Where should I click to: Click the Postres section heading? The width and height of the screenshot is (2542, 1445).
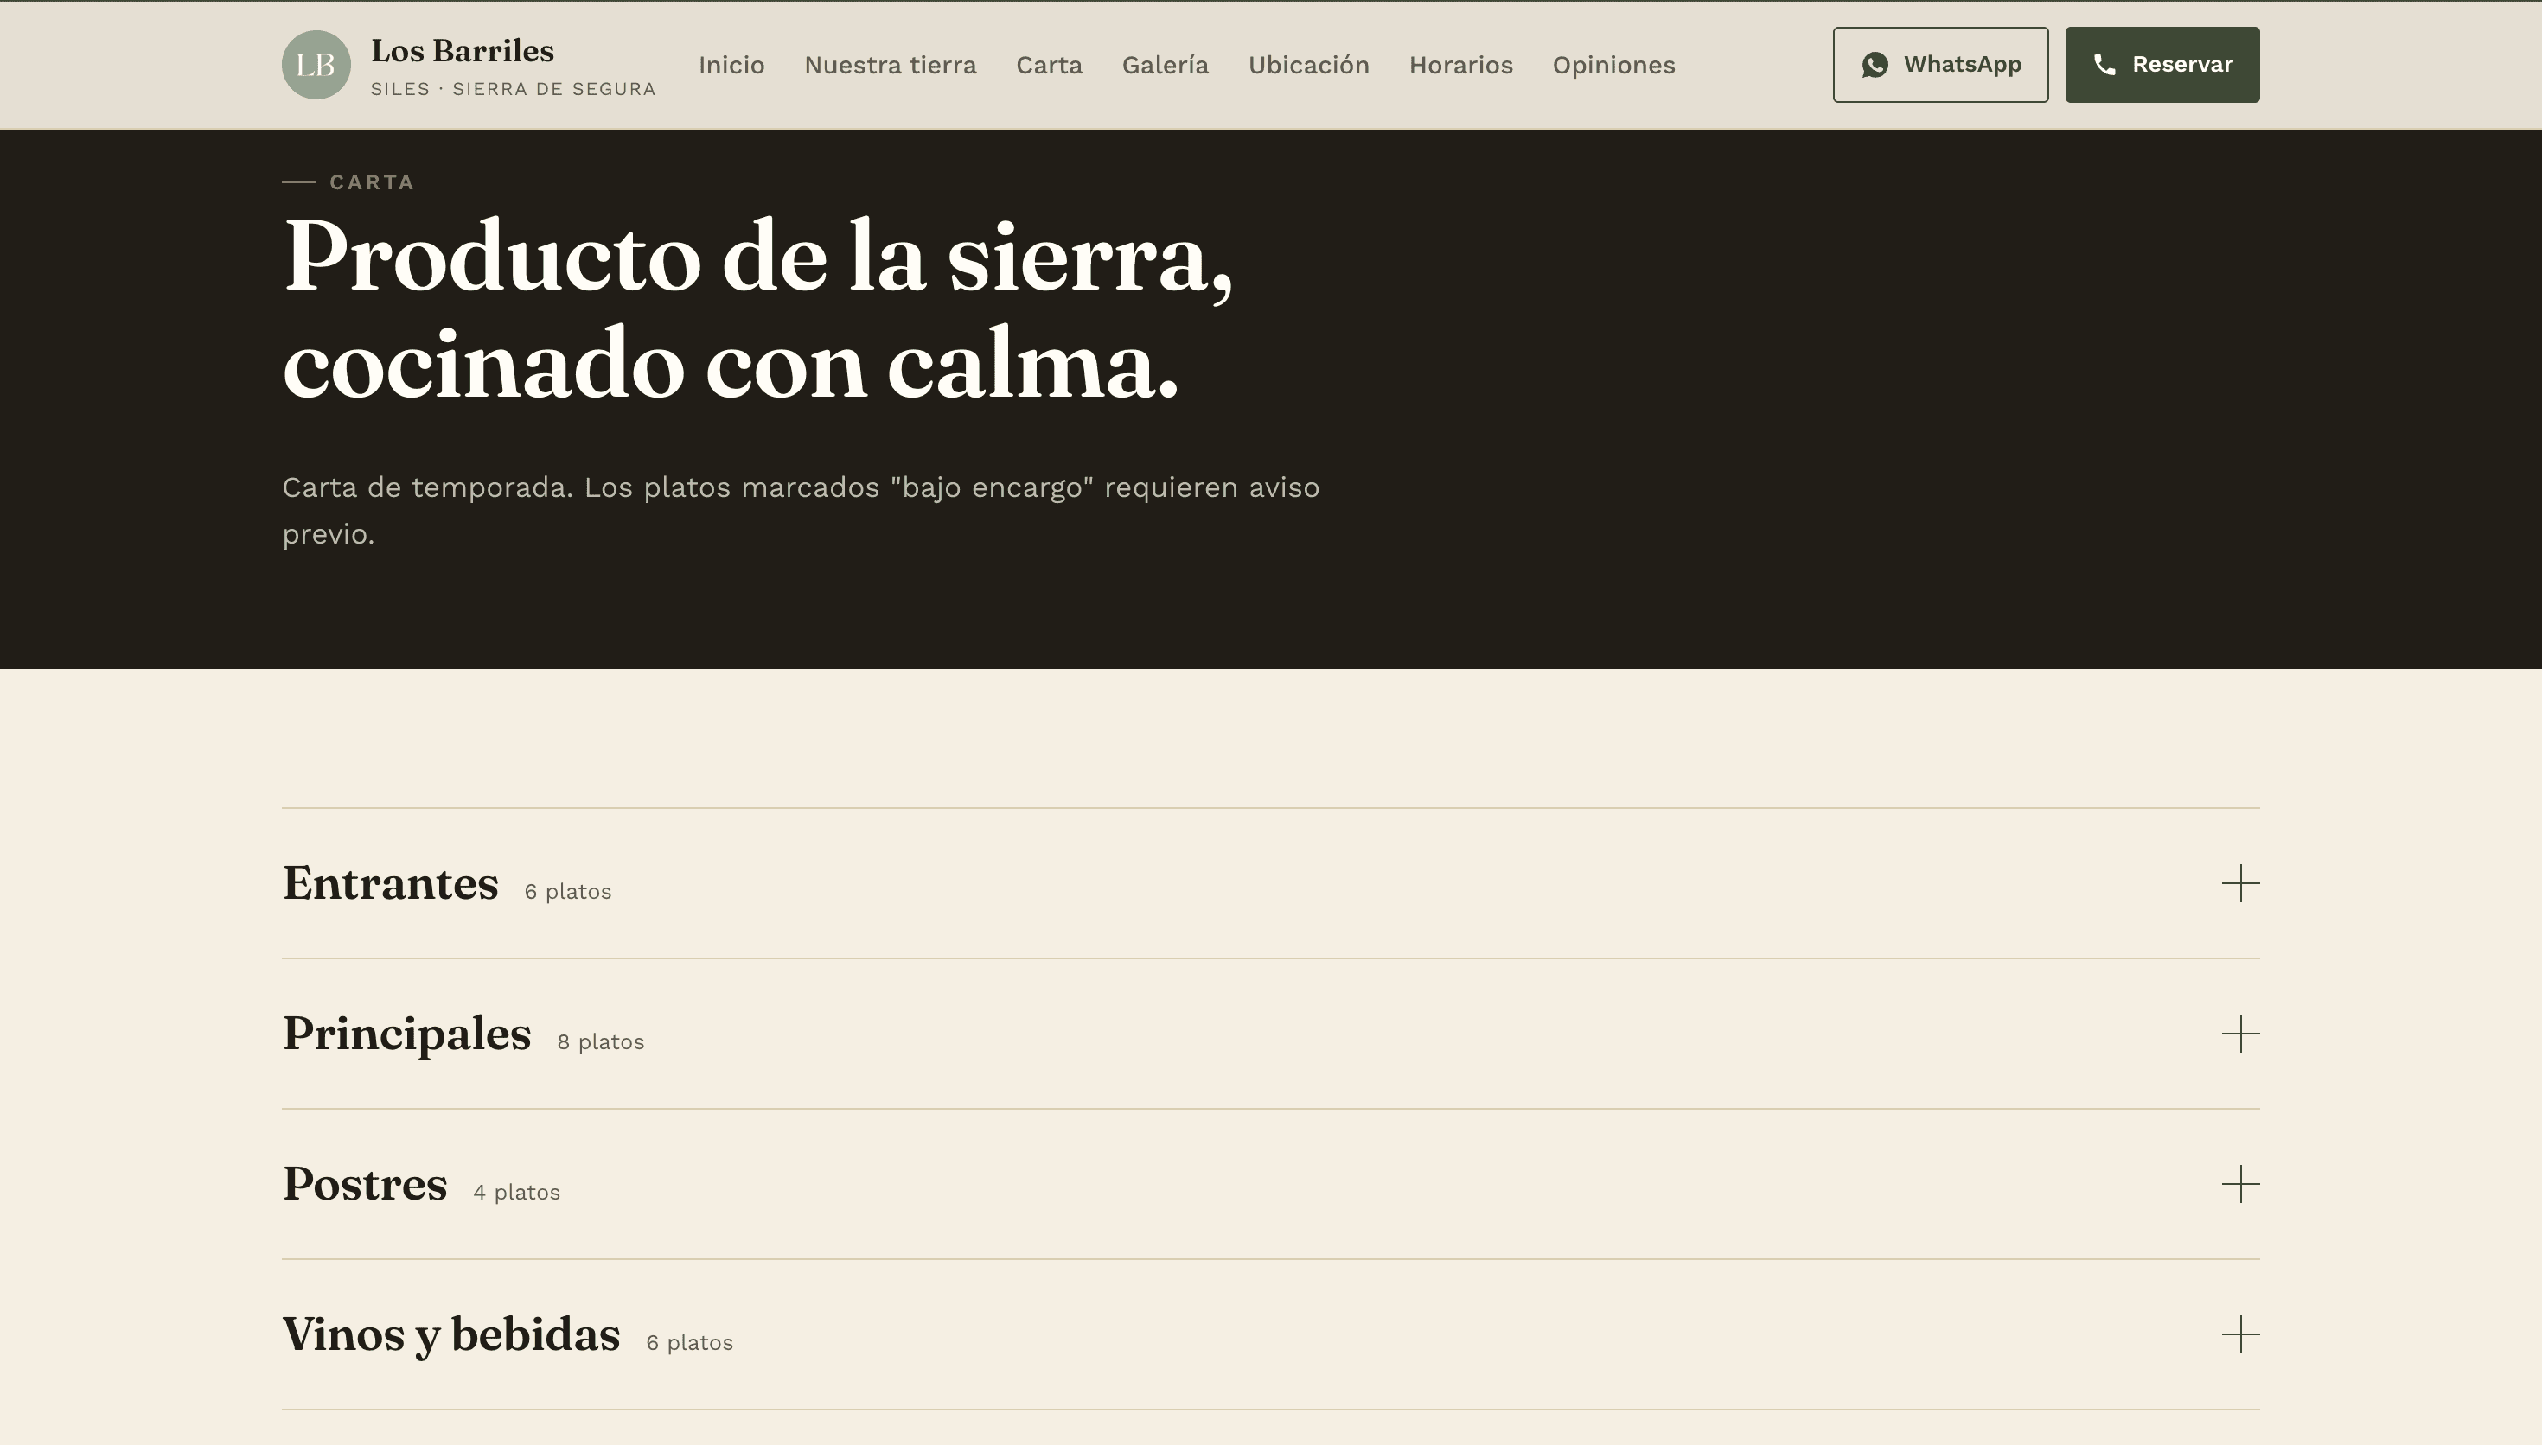tap(364, 1184)
